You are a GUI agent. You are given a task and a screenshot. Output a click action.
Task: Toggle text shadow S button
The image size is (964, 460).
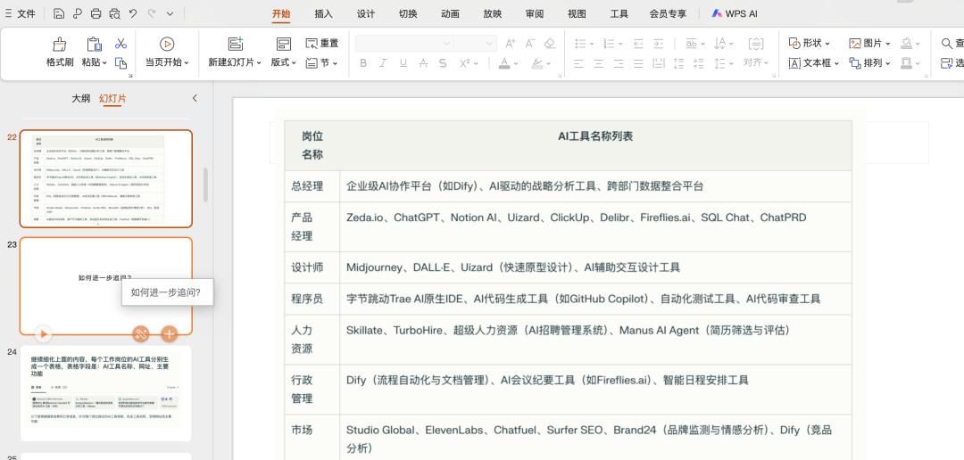click(443, 62)
